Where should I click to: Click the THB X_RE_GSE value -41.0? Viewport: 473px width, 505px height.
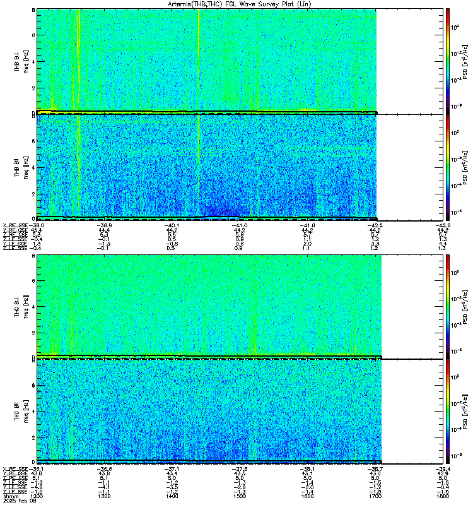pyautogui.click(x=240, y=225)
